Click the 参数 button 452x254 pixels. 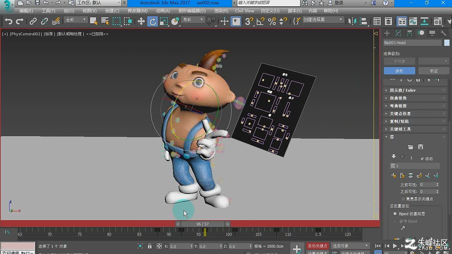[399, 71]
